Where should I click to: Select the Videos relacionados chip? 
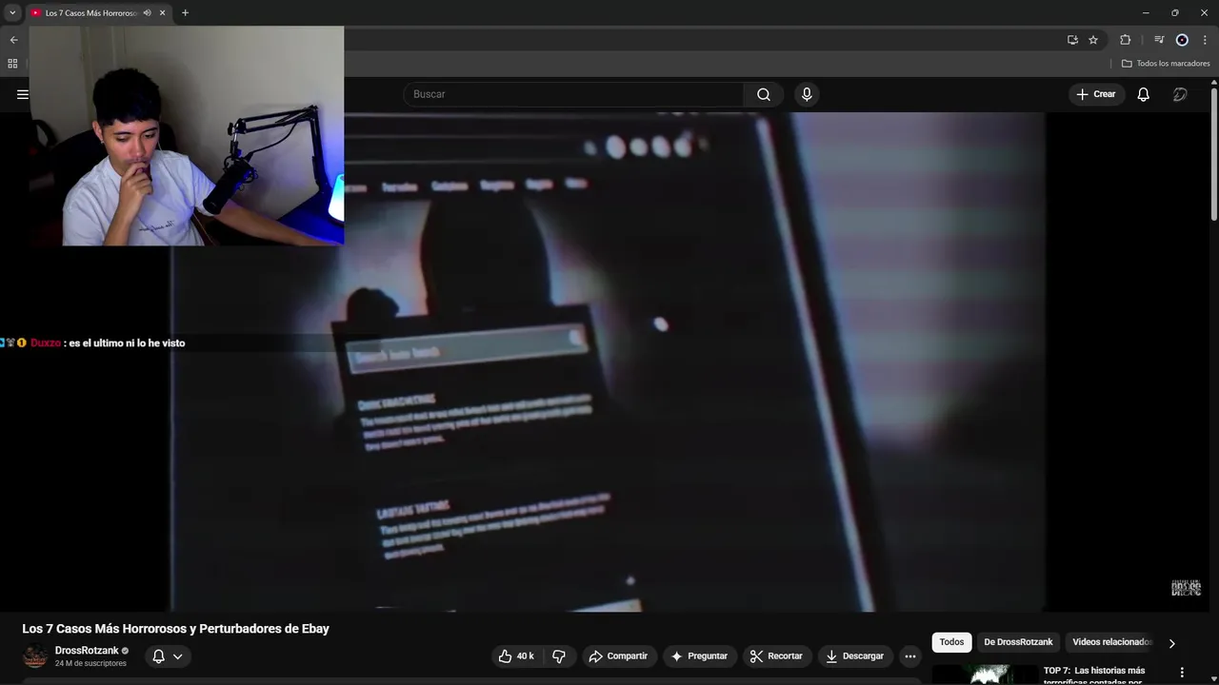coord(1111,642)
